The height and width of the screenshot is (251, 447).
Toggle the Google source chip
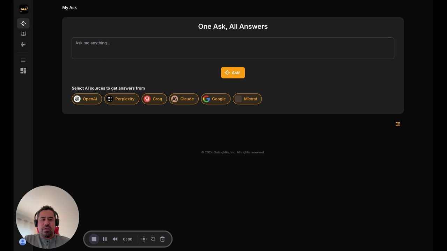[216, 99]
